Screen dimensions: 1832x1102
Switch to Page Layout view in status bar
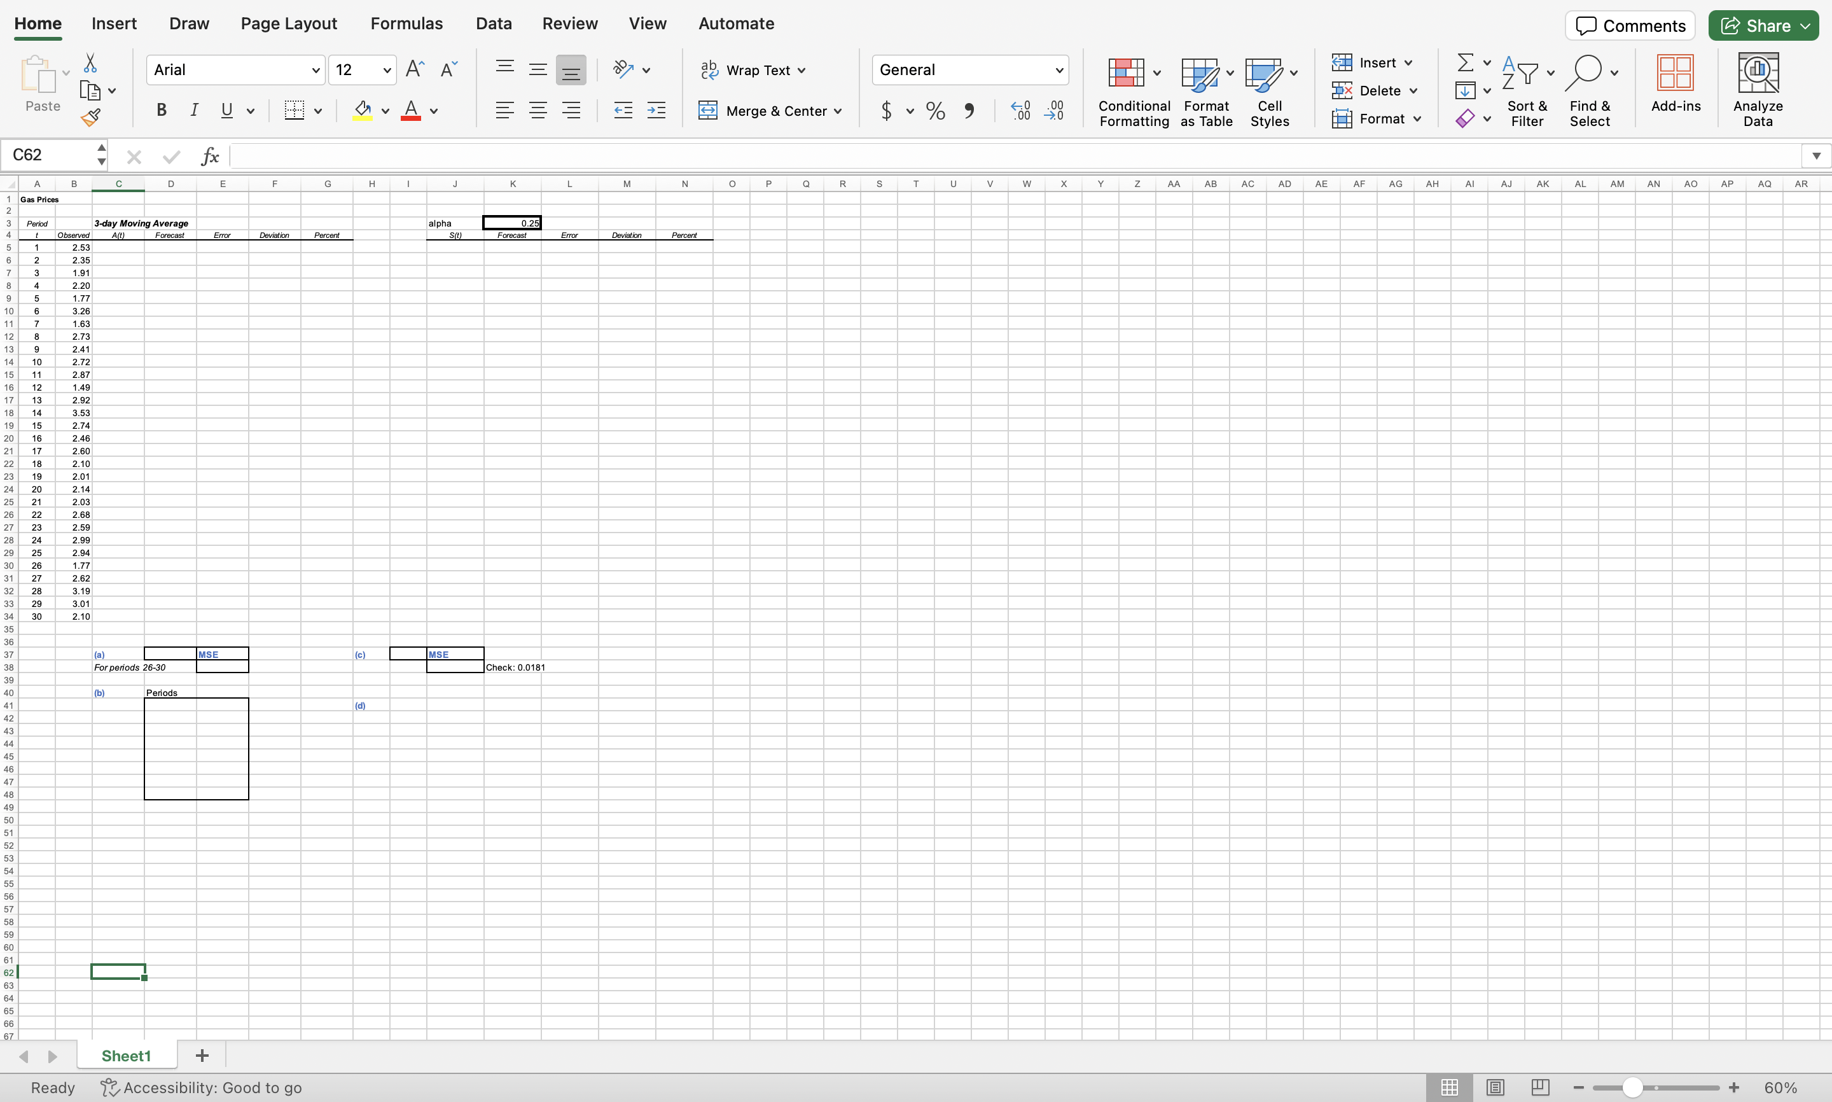1495,1087
